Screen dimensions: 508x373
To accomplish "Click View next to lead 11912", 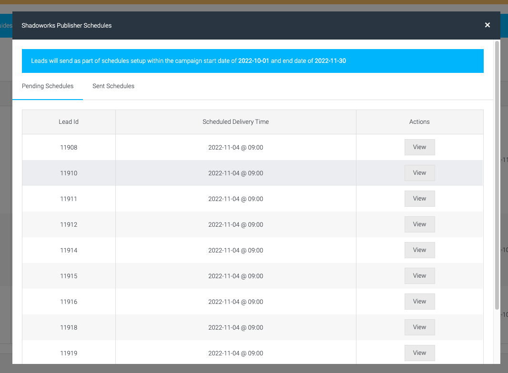I will tap(419, 224).
